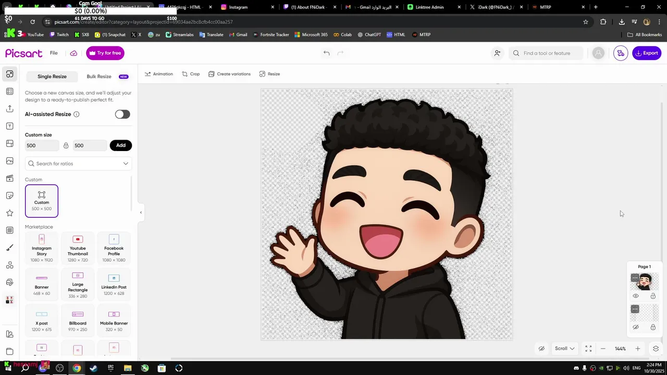
Task: Open the Collage grid icon in sidebar
Action: (x=9, y=144)
